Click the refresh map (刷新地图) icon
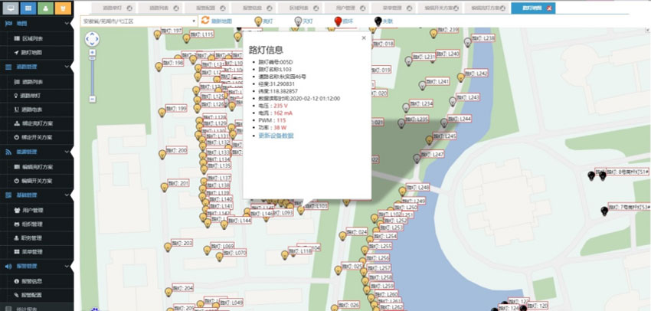This screenshot has height=311, width=651. click(205, 20)
